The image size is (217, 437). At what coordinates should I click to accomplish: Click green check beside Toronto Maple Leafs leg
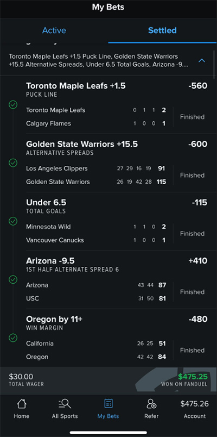click(x=13, y=104)
